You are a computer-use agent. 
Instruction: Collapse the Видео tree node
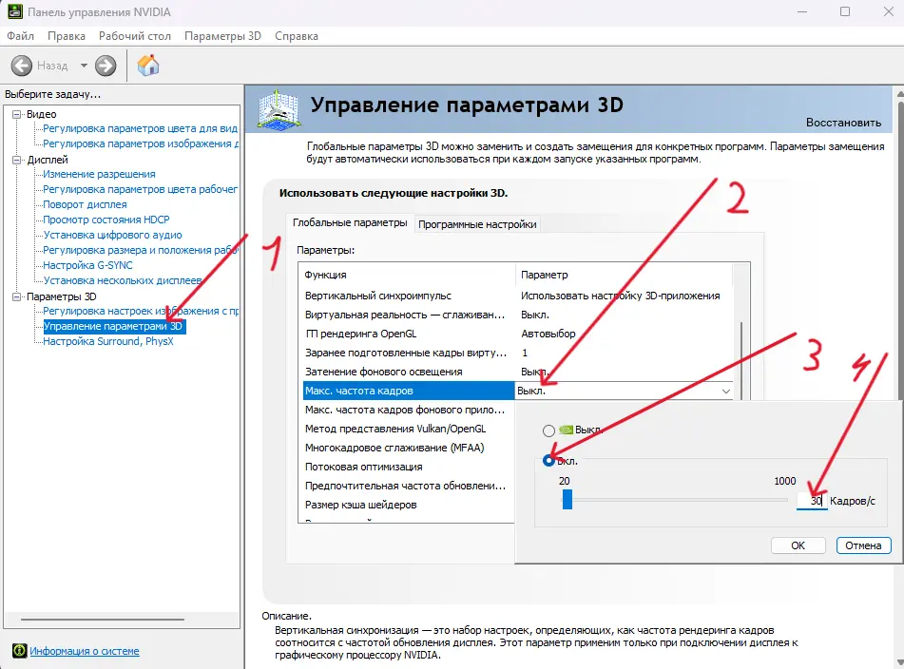pyautogui.click(x=17, y=114)
